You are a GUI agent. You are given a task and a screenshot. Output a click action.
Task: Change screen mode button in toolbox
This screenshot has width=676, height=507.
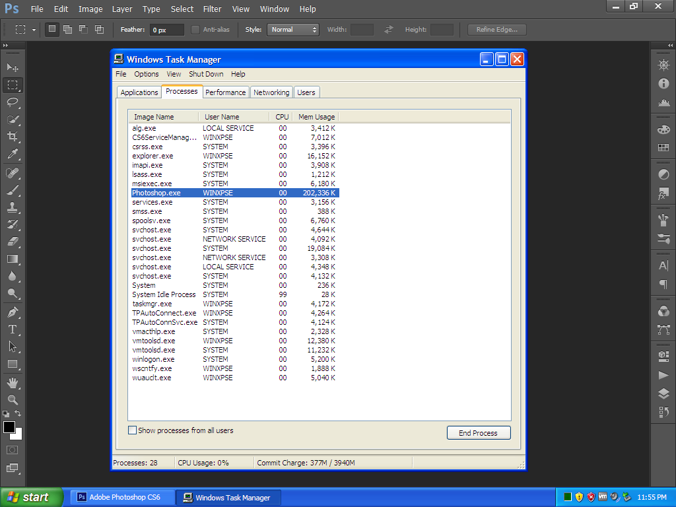click(13, 468)
